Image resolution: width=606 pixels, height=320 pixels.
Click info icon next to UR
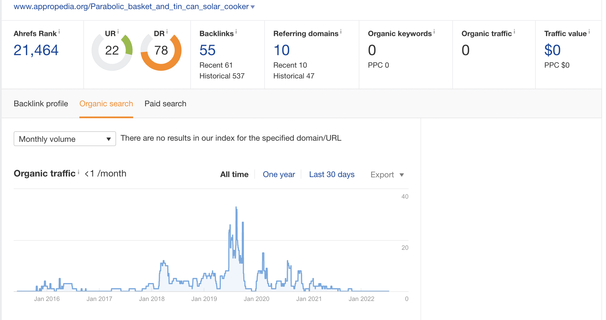(x=118, y=31)
